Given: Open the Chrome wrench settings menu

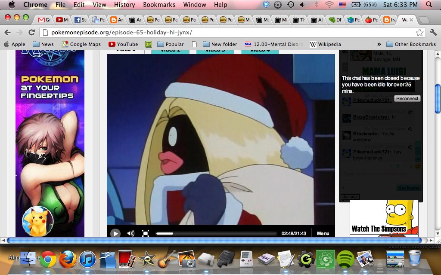Looking at the screenshot, I should pyautogui.click(x=433, y=32).
